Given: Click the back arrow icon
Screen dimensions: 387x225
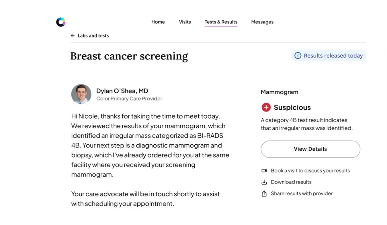Looking at the screenshot, I should click(73, 36).
